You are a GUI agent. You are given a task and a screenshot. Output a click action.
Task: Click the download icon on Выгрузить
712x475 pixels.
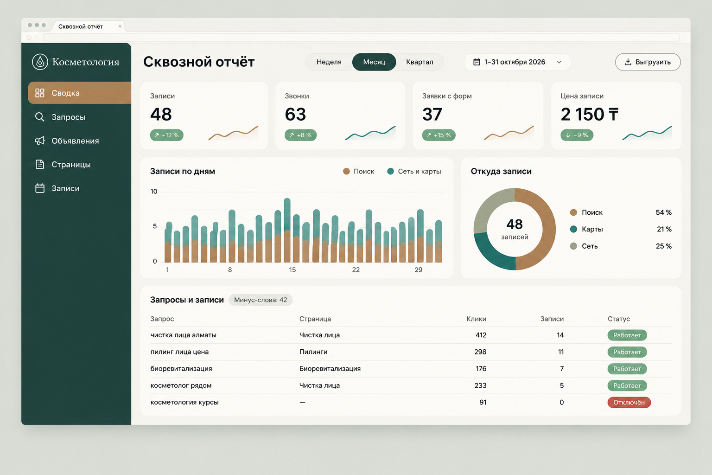click(628, 62)
